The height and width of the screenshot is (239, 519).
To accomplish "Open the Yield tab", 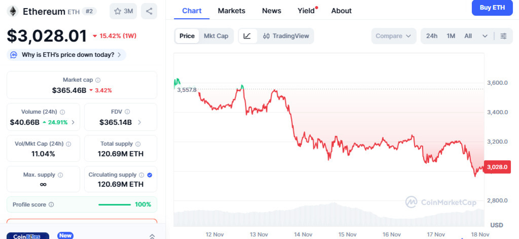I will 306,11.
